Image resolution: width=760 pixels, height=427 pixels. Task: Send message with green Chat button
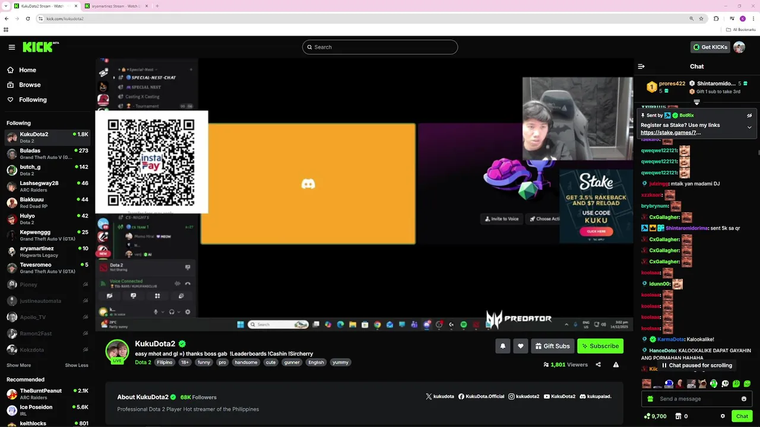[742, 416]
